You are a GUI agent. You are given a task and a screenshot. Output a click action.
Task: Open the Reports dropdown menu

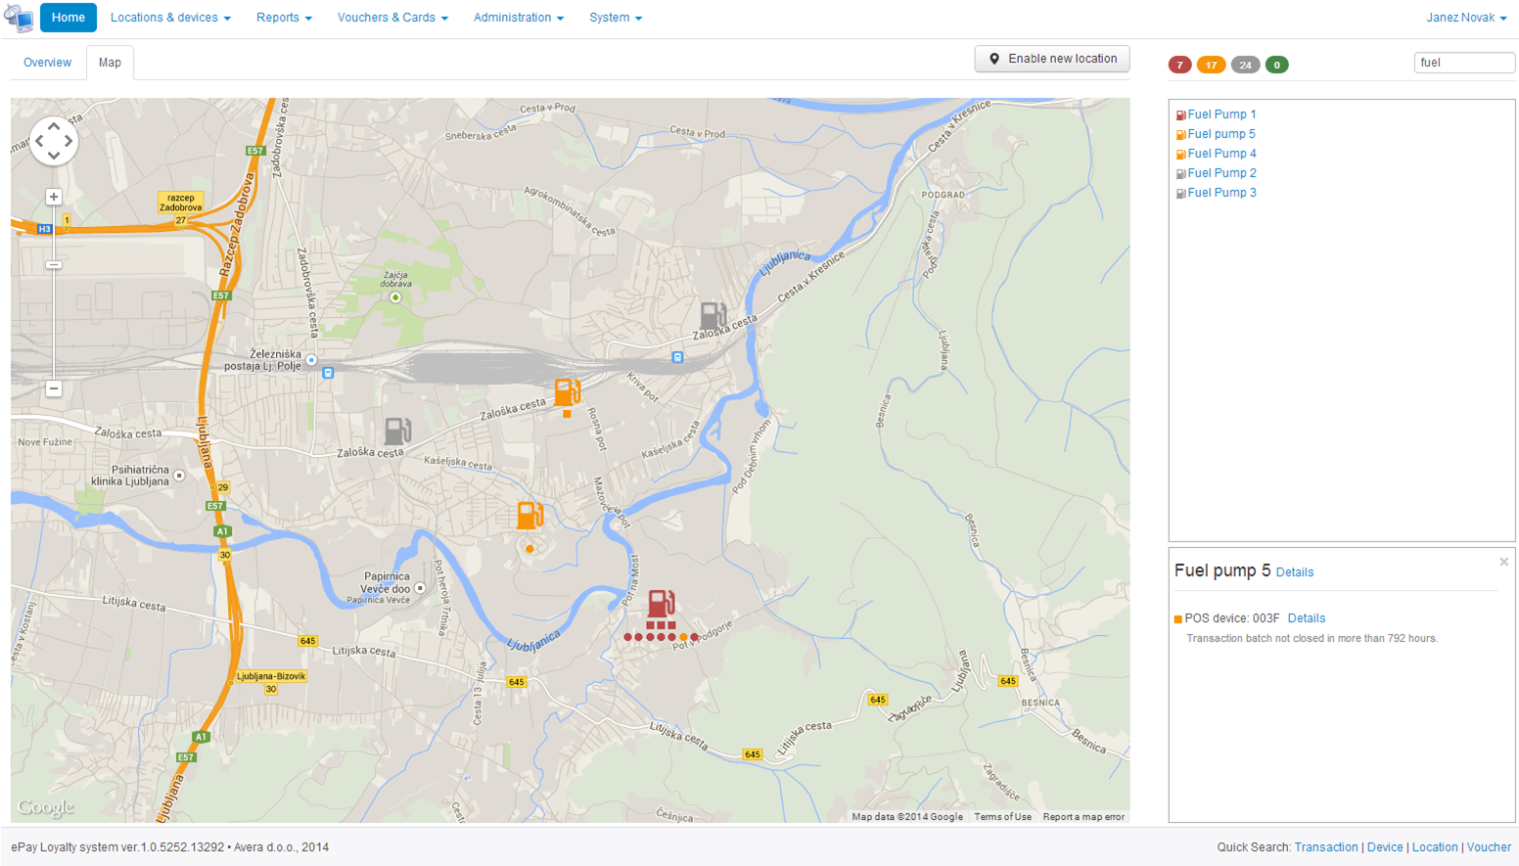pyautogui.click(x=284, y=18)
